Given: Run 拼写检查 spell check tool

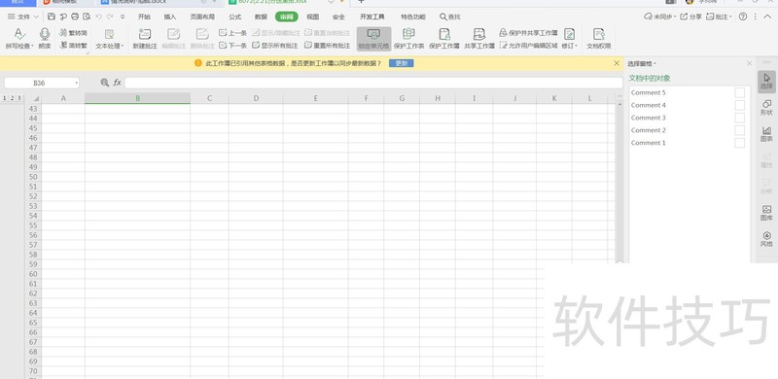Looking at the screenshot, I should click(19, 39).
